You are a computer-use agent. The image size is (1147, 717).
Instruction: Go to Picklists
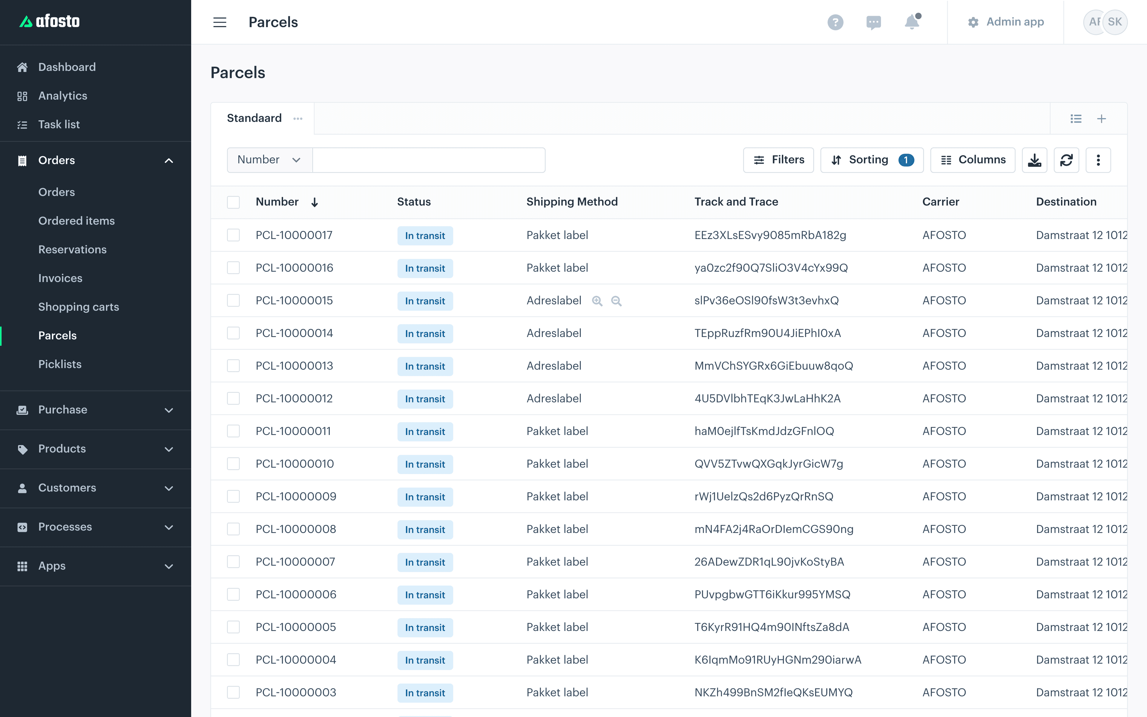[60, 364]
